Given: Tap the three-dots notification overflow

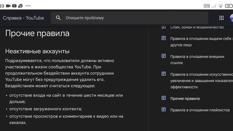Looking at the screenshot, I should 28,6.
